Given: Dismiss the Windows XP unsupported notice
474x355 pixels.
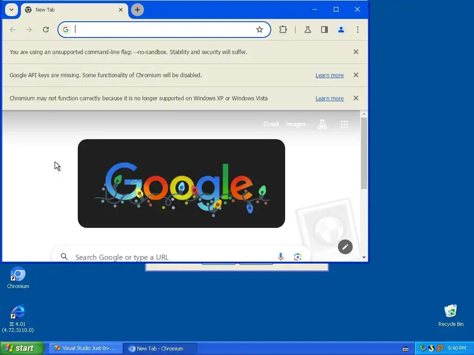Looking at the screenshot, I should coord(356,98).
